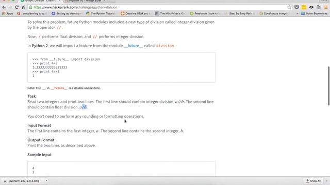Open the Other Bookmarks folder
This screenshot has height=185, width=330.
pyautogui.click(x=314, y=13)
